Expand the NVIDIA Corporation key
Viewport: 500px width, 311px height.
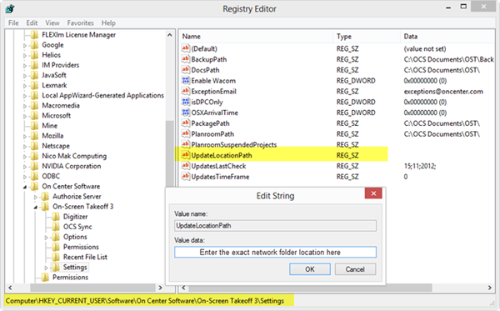[x=24, y=167]
